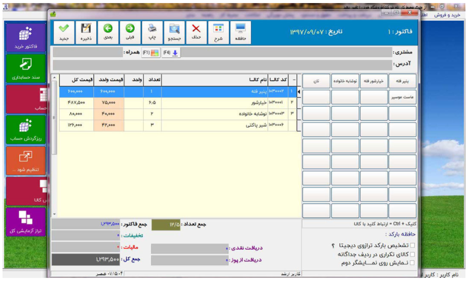The image size is (470, 282).
Task: Open the شرح description icon
Action: coord(218,33)
